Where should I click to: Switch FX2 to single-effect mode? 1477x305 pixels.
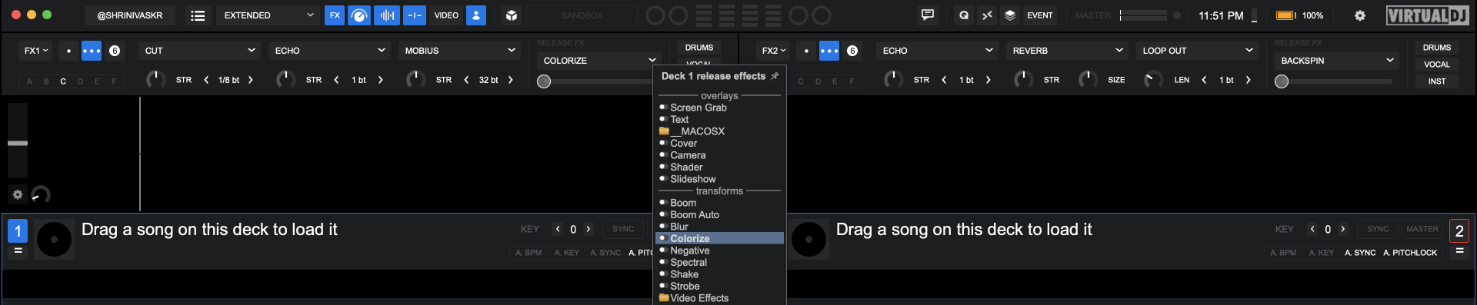tap(806, 51)
